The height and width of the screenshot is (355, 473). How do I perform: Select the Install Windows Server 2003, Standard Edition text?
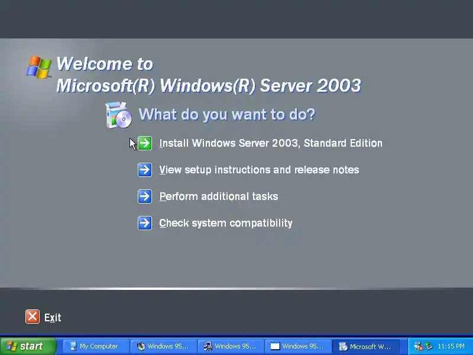(x=271, y=143)
